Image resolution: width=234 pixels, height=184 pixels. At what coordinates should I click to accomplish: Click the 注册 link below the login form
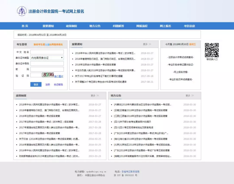(48, 84)
